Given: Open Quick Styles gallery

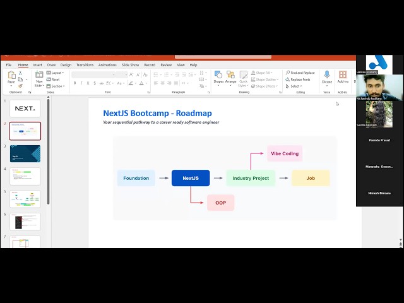Looking at the screenshot, I should click(243, 79).
